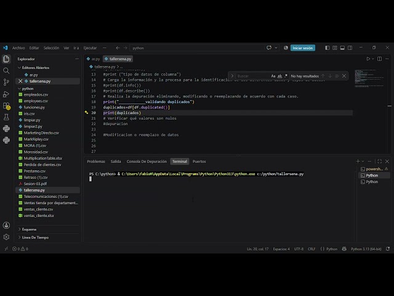The height and width of the screenshot is (296, 394).
Task: Open Run and Debug view
Action: 6,94
